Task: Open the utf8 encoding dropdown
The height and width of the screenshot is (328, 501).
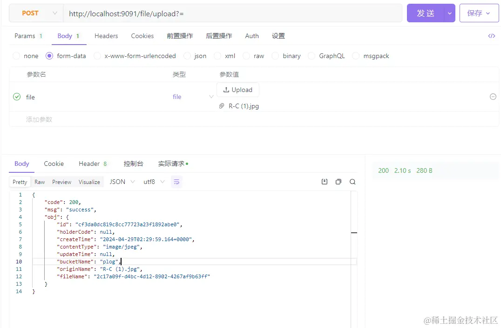Action: (154, 182)
